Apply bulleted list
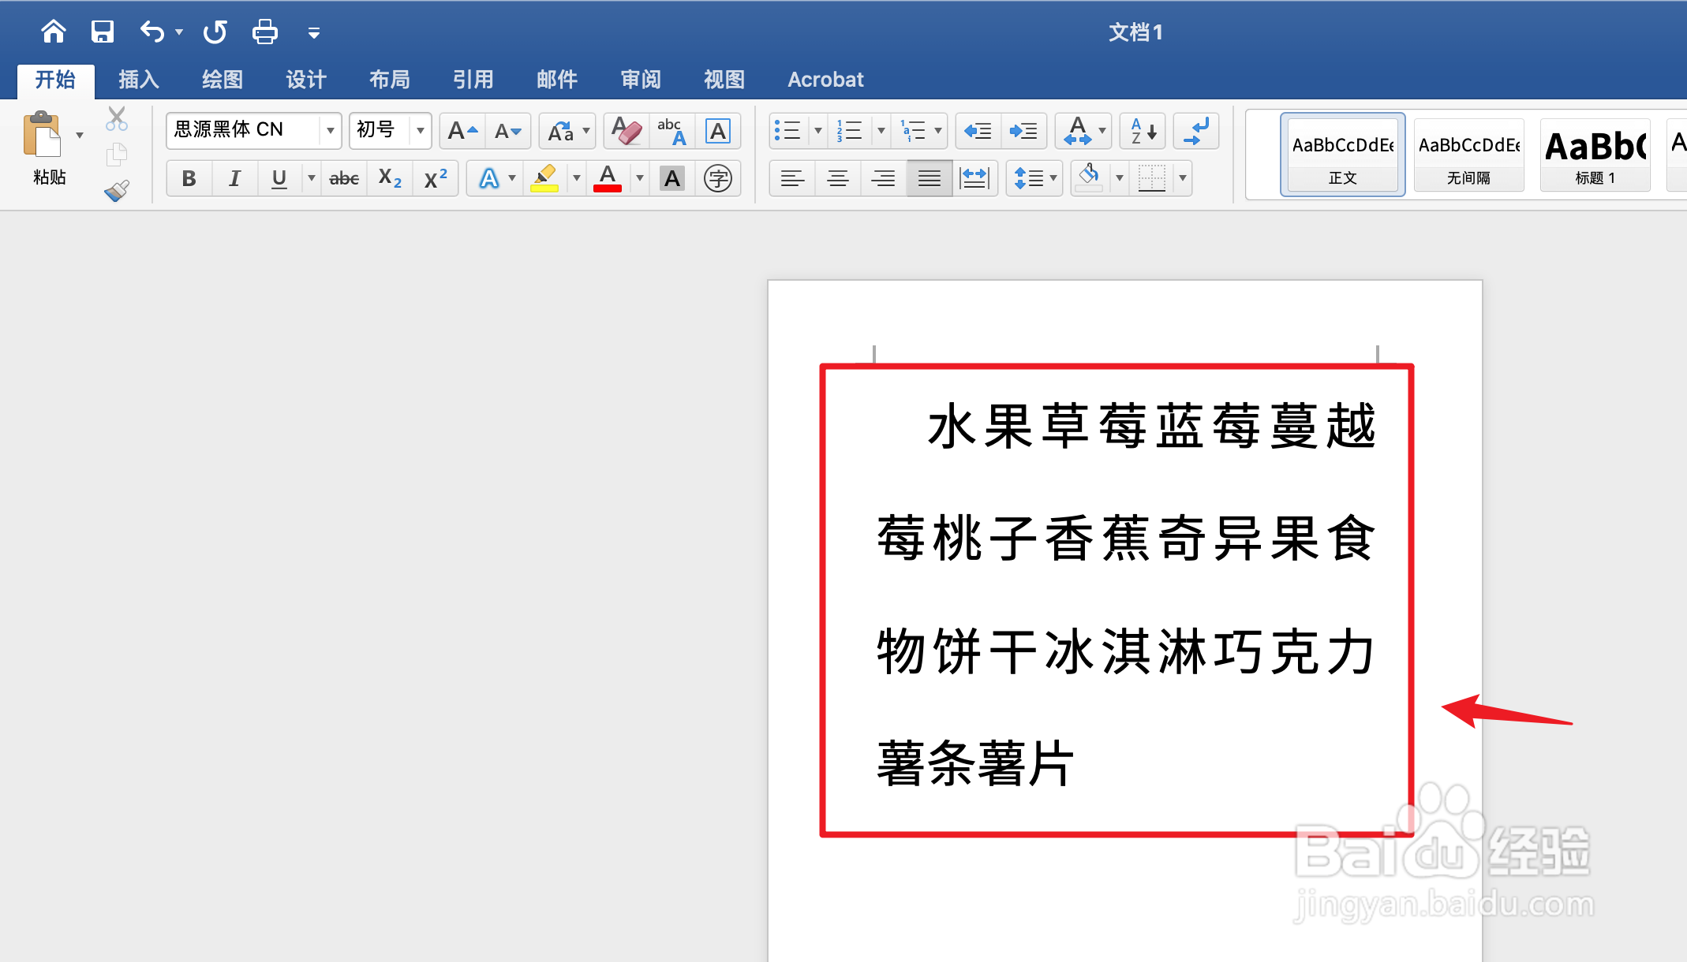The image size is (1687, 962). point(787,131)
